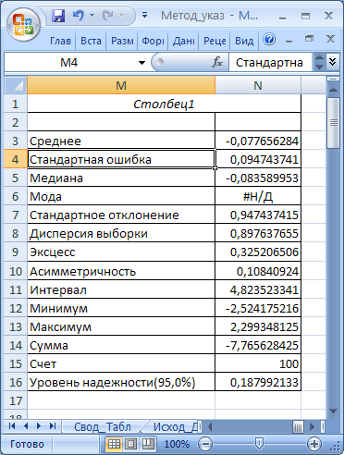Image resolution: width=344 pixels, height=455 pixels.
Task: Select the Уровень надежности(95,0%) cell
Action: [121, 382]
